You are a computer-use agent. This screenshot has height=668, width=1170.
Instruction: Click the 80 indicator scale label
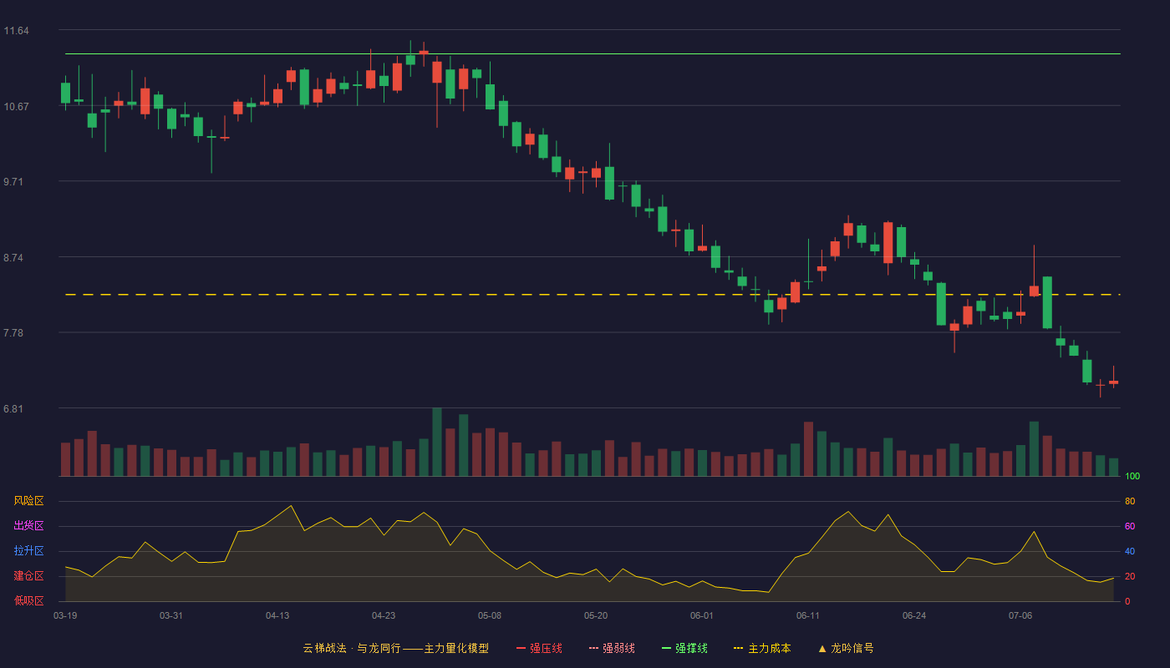click(x=1130, y=502)
